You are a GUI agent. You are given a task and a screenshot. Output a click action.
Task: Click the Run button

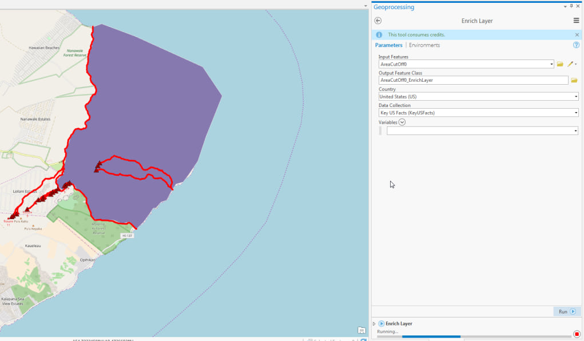pyautogui.click(x=566, y=312)
